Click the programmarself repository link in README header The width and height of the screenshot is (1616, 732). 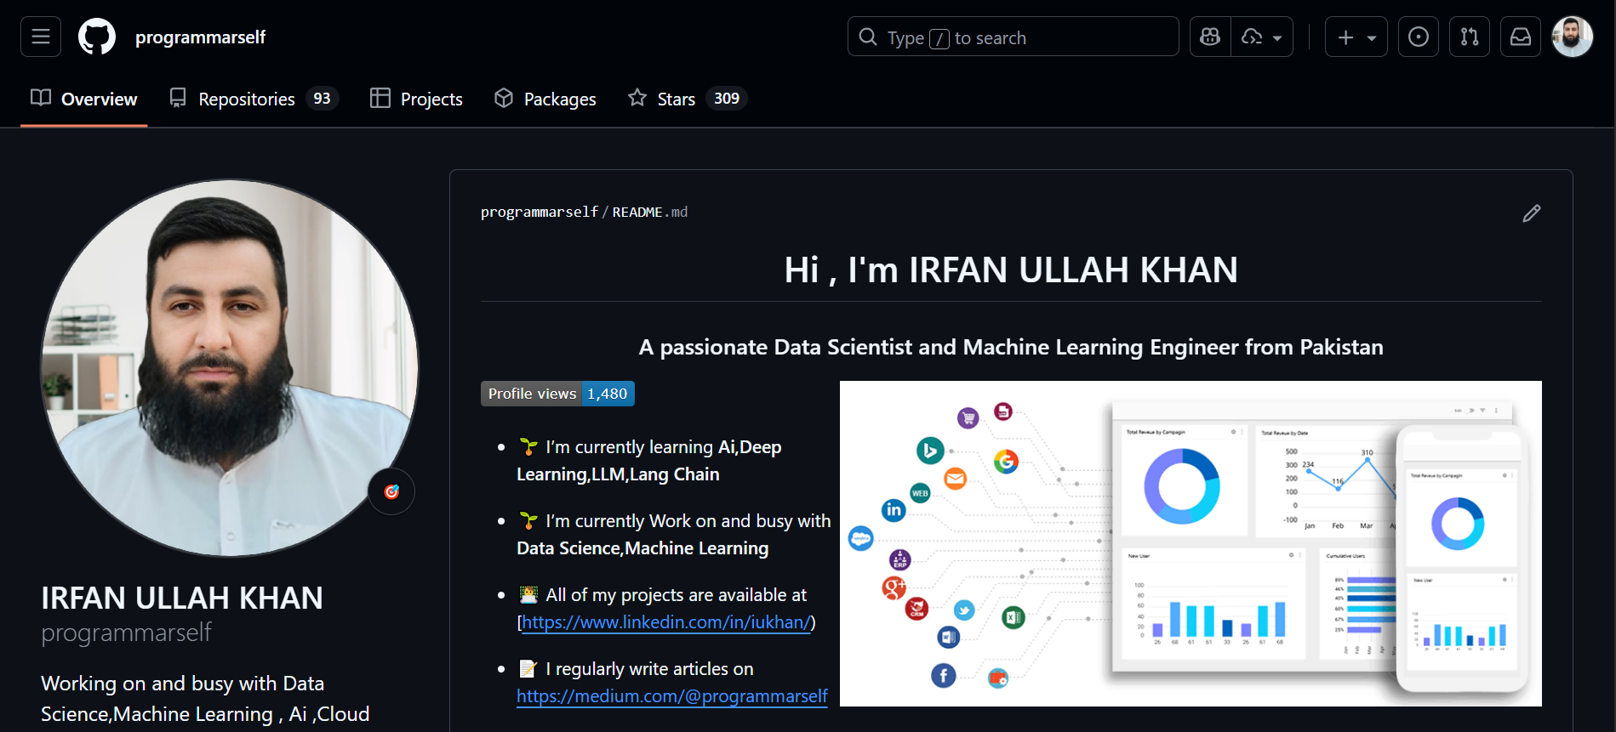pyautogui.click(x=539, y=213)
